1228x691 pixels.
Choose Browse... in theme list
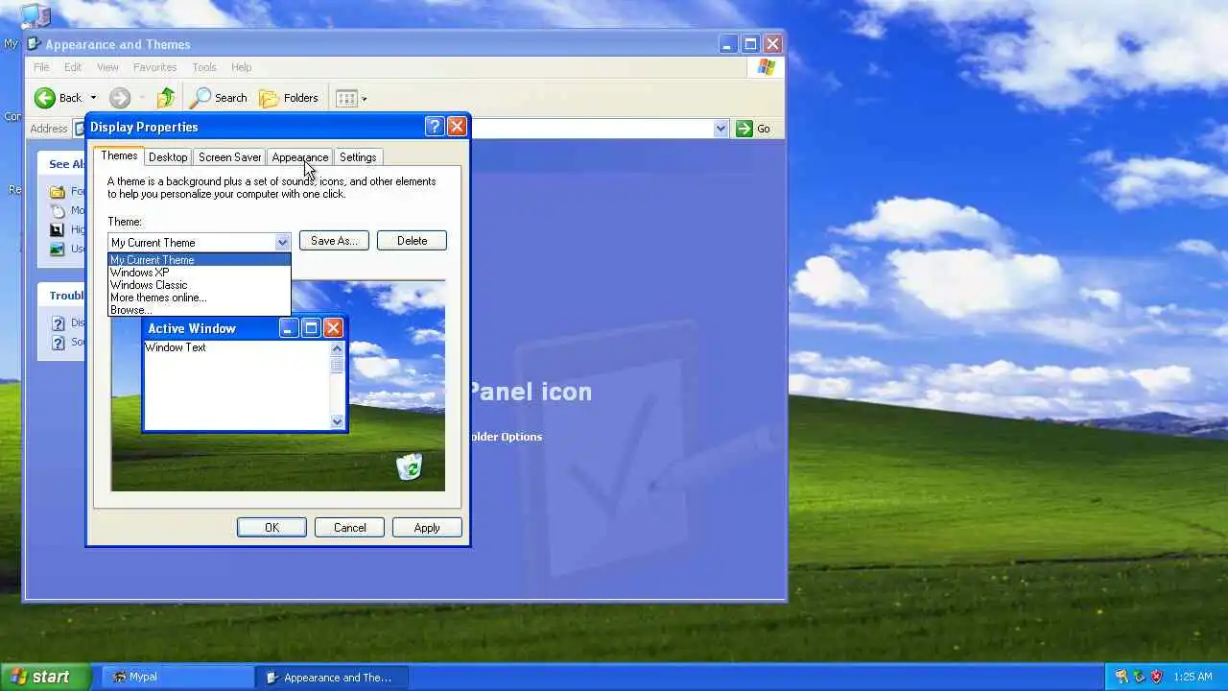coord(199,310)
